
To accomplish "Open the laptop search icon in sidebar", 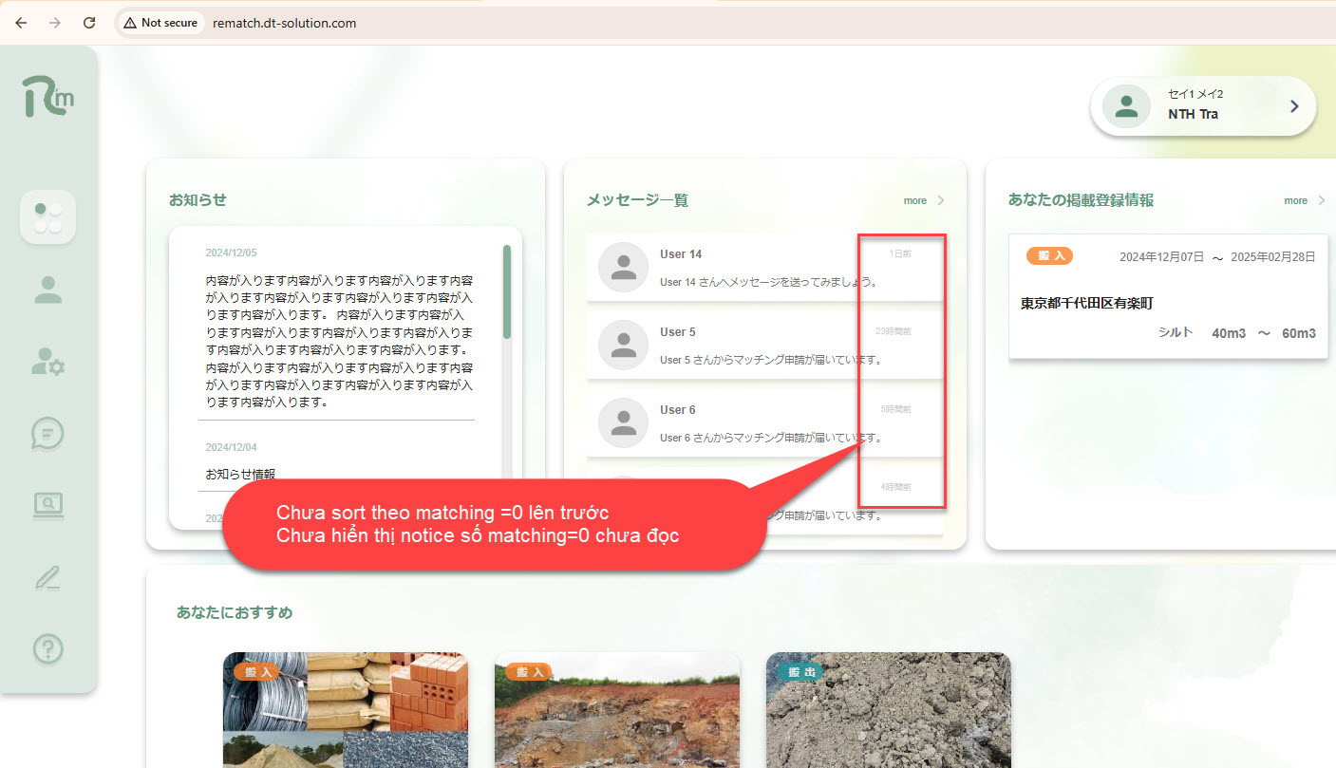I will (x=47, y=505).
